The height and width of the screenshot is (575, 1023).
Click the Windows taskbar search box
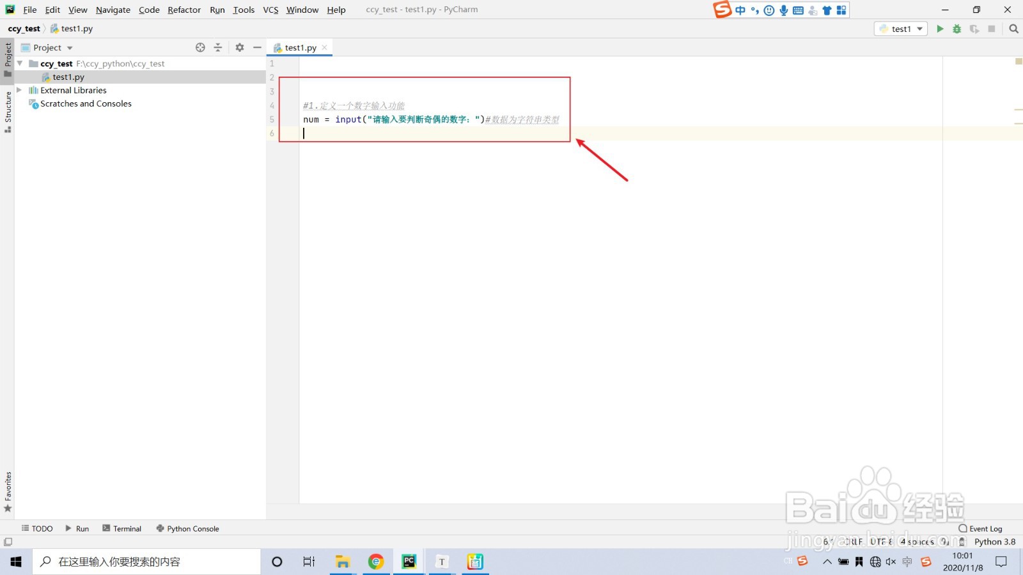click(146, 562)
